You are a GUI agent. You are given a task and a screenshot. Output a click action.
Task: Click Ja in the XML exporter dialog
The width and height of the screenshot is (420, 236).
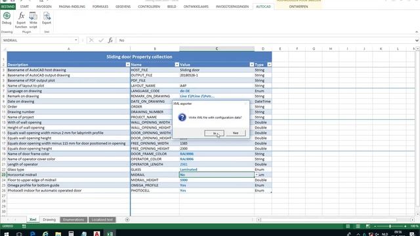pos(215,133)
